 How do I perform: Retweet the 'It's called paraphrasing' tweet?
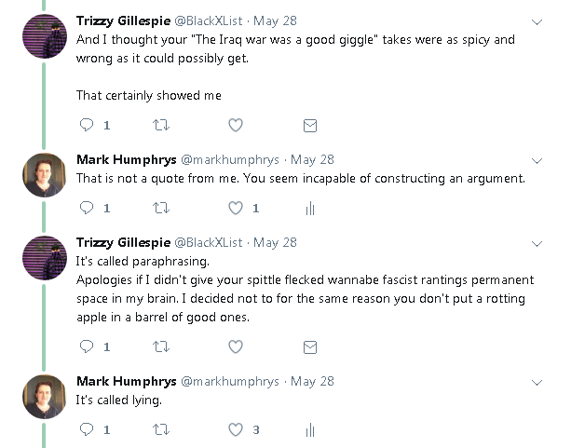click(161, 346)
